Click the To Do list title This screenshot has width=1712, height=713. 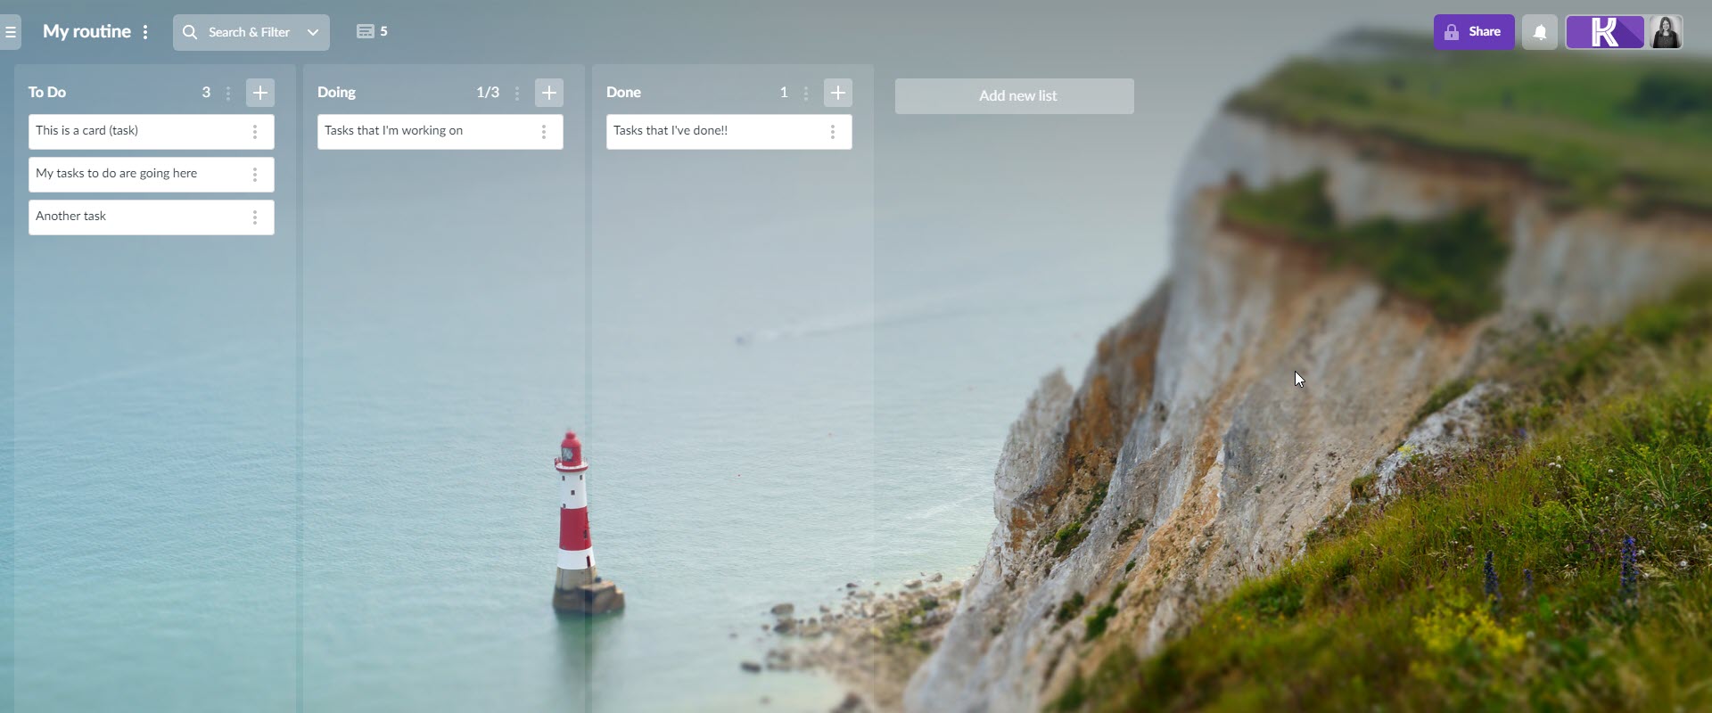47,92
